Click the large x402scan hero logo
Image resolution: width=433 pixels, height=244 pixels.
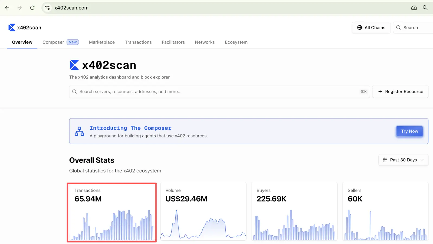coord(74,65)
